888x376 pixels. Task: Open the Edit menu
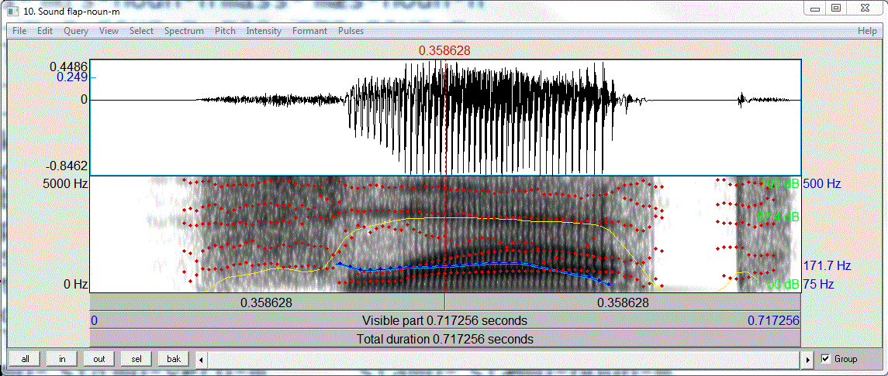pos(45,31)
